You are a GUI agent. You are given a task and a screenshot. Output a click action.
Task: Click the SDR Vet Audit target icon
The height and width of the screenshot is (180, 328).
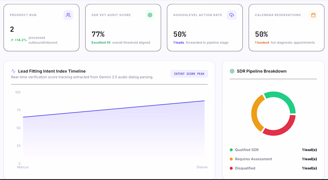[150, 15]
